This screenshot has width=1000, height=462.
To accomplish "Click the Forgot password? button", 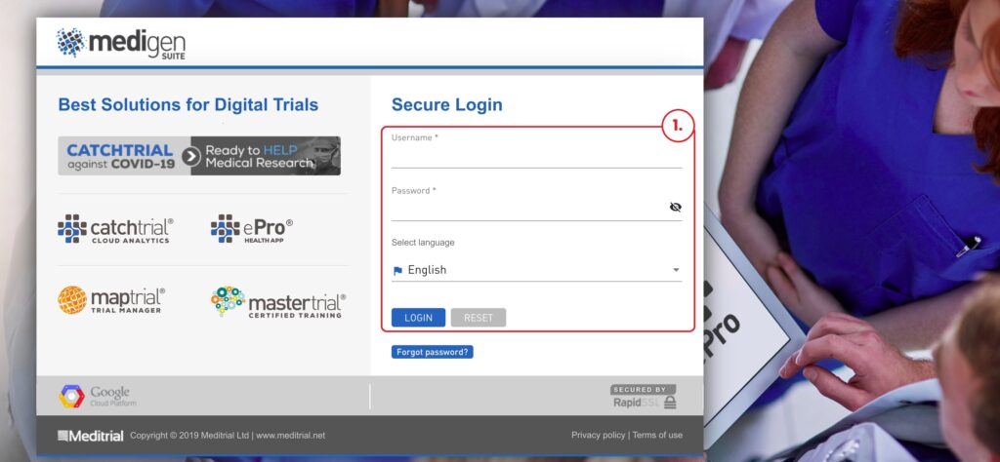I will (x=433, y=352).
